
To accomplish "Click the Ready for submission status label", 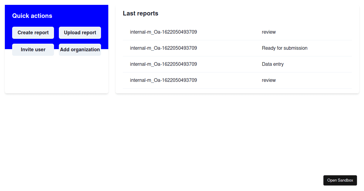I will [x=285, y=48].
